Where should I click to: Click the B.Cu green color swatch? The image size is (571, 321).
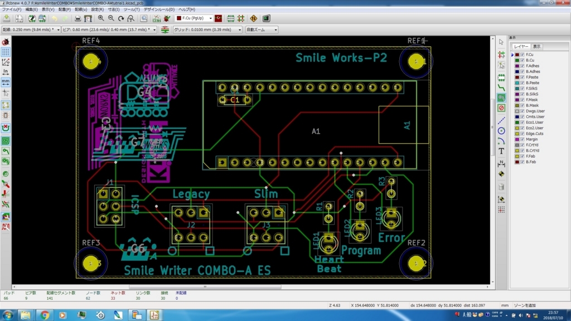click(x=517, y=60)
